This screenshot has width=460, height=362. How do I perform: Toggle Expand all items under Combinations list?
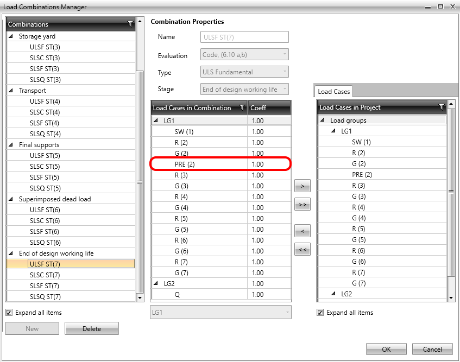(9, 313)
